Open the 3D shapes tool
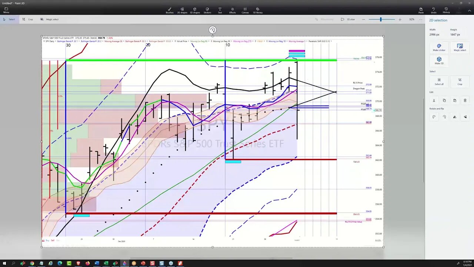This screenshot has width=474, height=267. click(x=195, y=10)
